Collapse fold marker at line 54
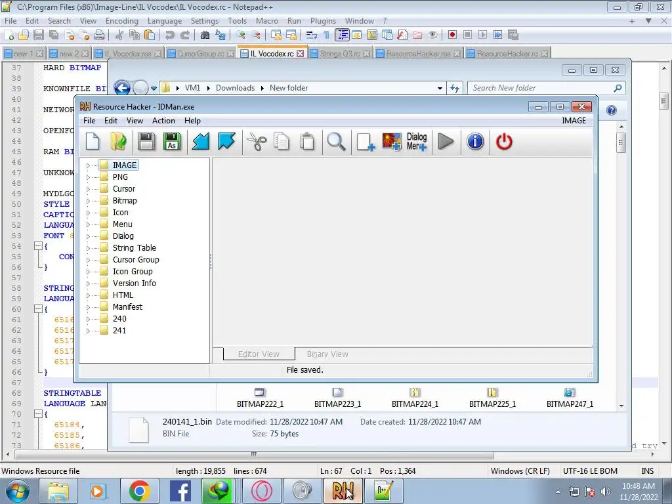Image resolution: width=672 pixels, height=504 pixels. (38, 246)
